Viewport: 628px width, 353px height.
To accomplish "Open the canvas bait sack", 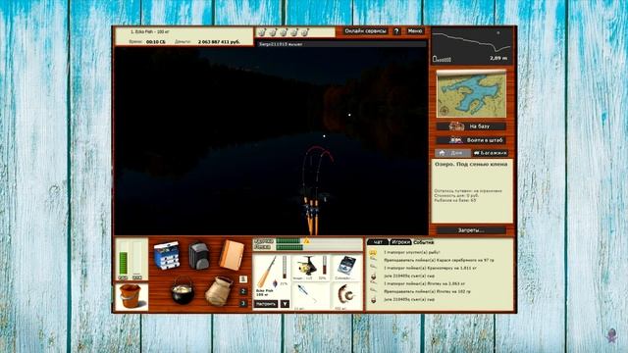I will (x=219, y=291).
